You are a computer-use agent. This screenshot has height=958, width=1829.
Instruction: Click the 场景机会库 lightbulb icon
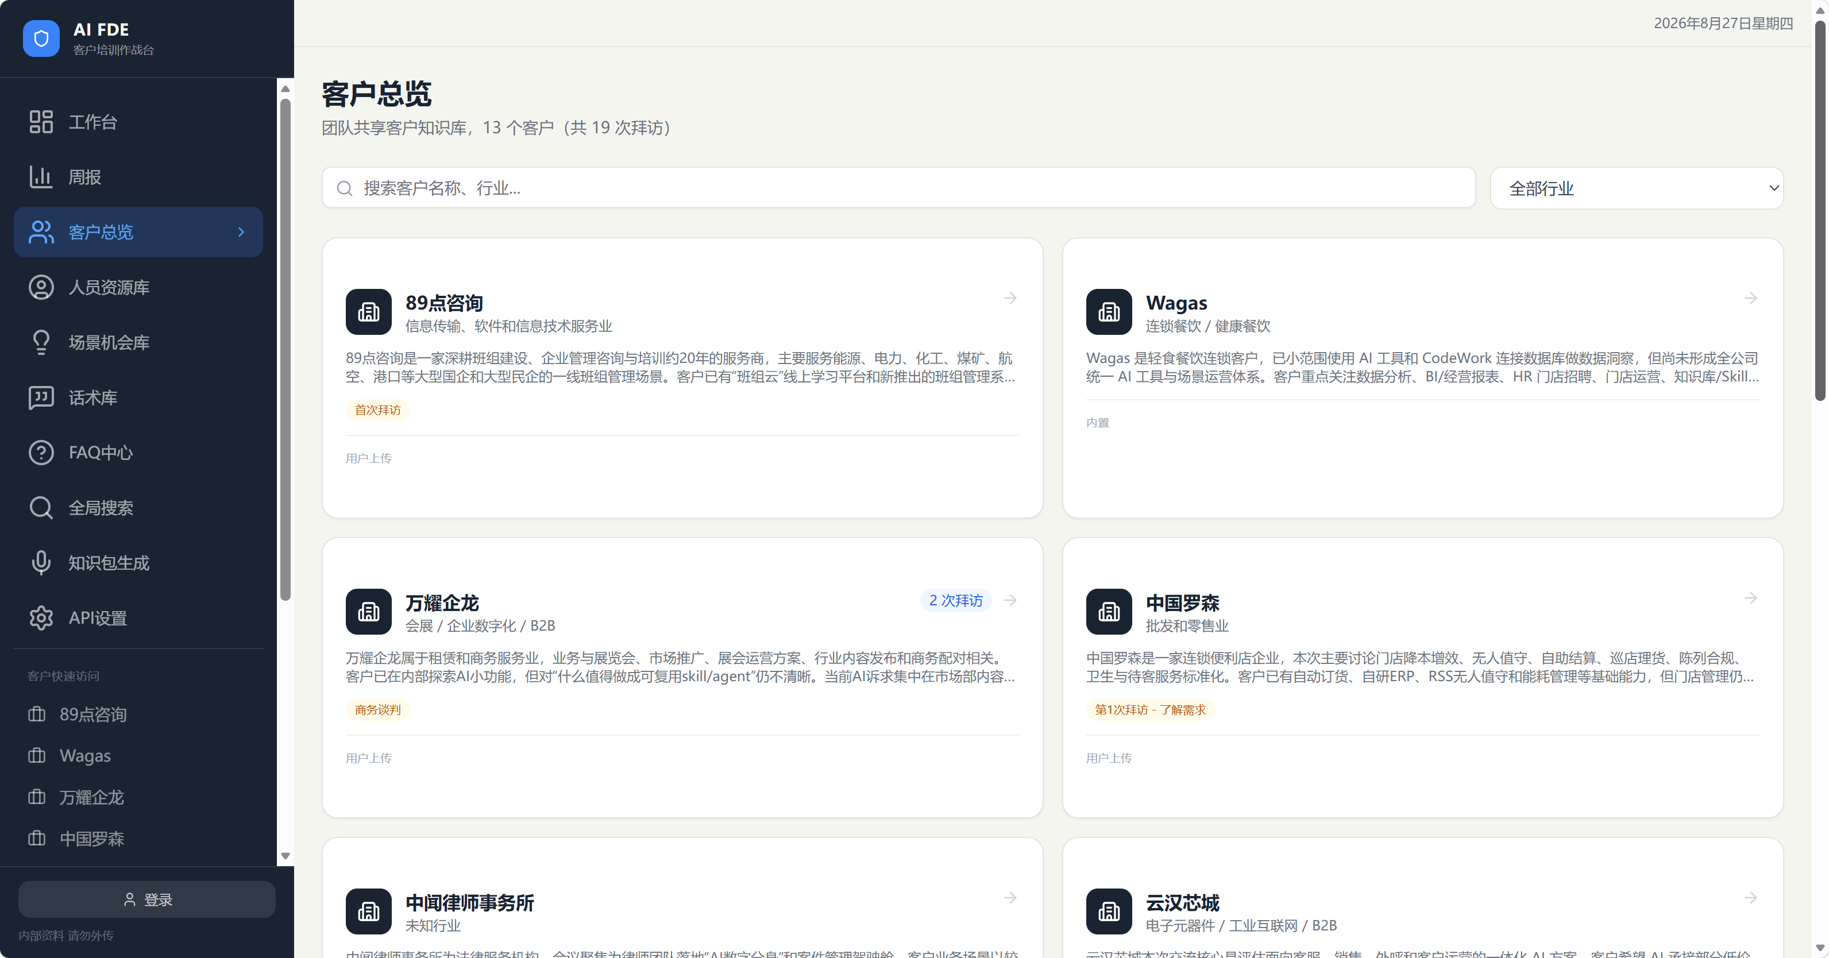[41, 342]
